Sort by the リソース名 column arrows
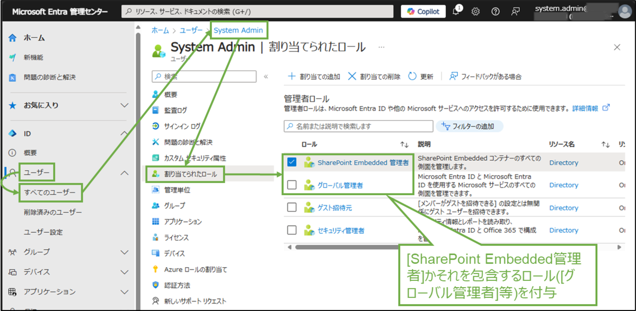This screenshot has width=636, height=311. 606,144
